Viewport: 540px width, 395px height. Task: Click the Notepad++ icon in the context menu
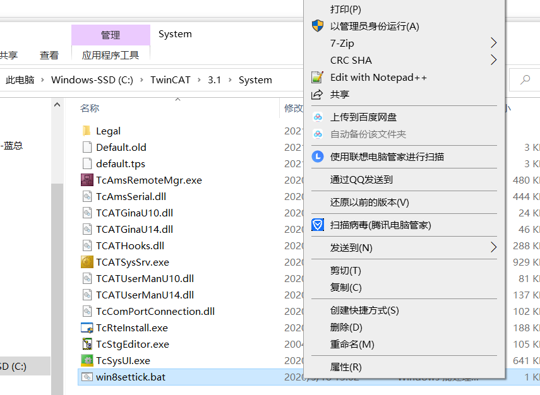(x=318, y=76)
